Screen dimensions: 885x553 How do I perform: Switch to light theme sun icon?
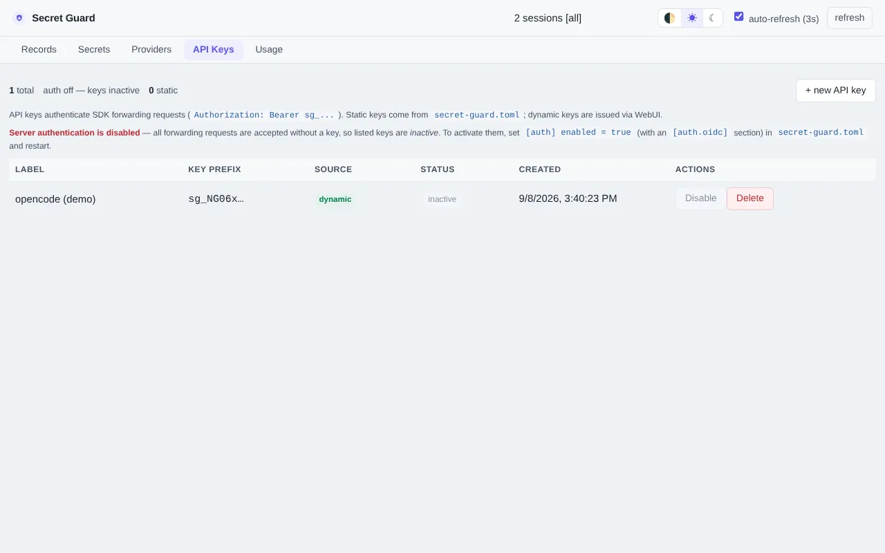(692, 18)
